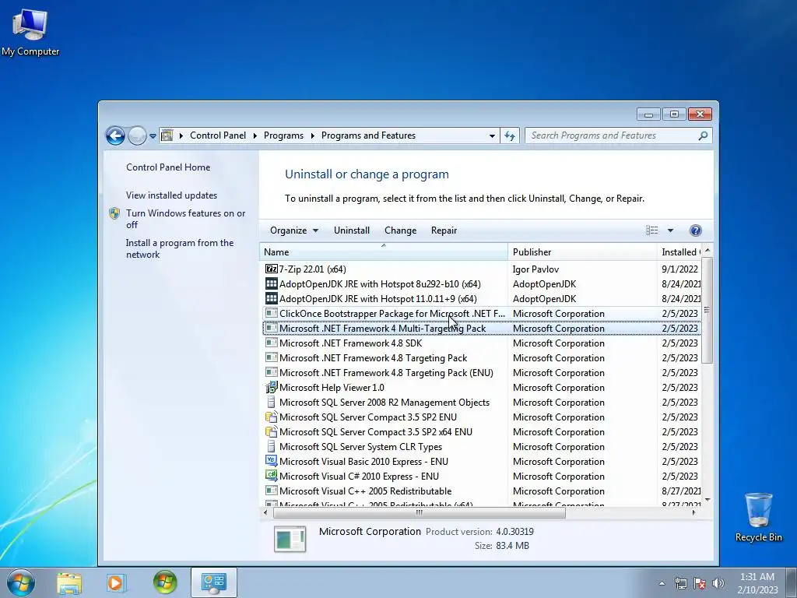Sort by the Installed On column header

coord(679,252)
